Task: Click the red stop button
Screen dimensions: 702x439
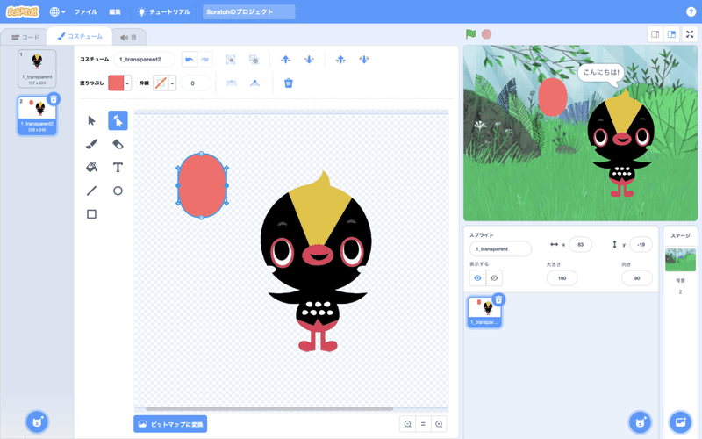Action: pos(486,34)
